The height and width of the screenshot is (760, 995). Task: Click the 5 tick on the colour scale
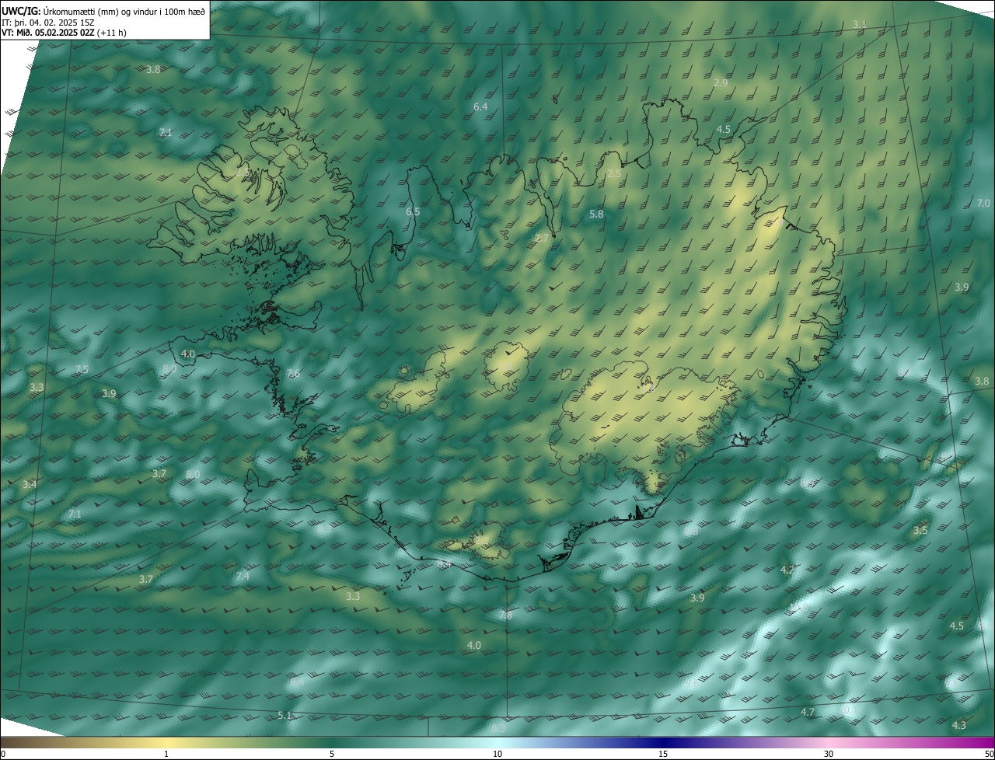[332, 755]
